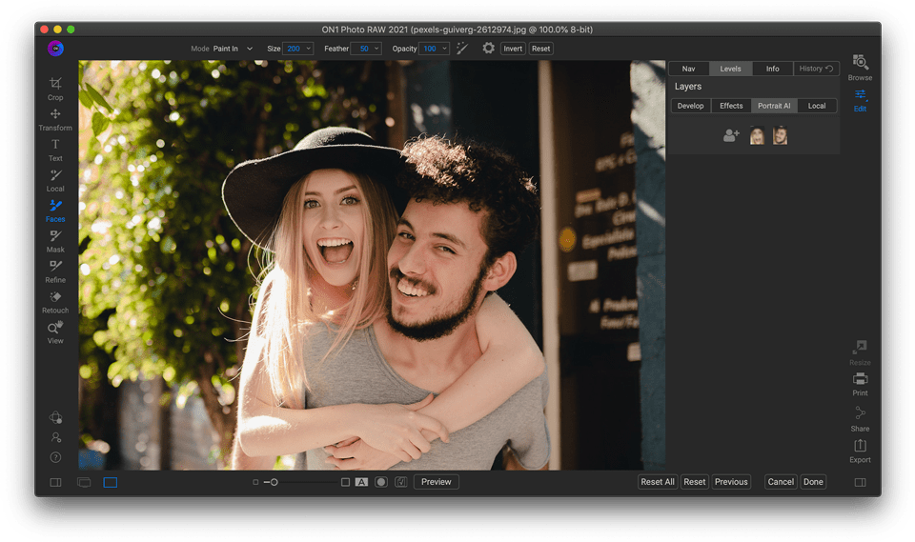Open the Edit module

click(860, 100)
